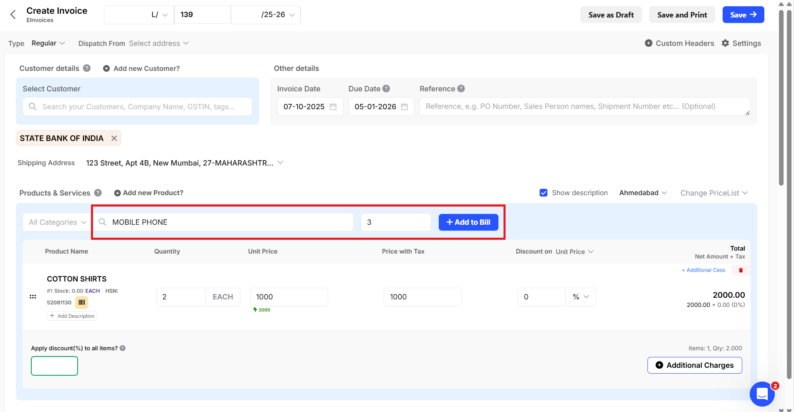Click Additional Charges button
The image size is (794, 412).
pos(695,365)
